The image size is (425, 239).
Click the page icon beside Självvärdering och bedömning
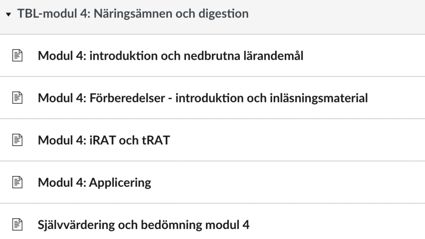pos(17,224)
